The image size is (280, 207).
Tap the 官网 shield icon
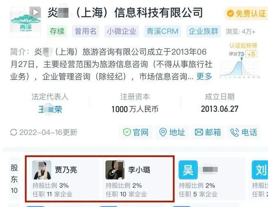127,132
